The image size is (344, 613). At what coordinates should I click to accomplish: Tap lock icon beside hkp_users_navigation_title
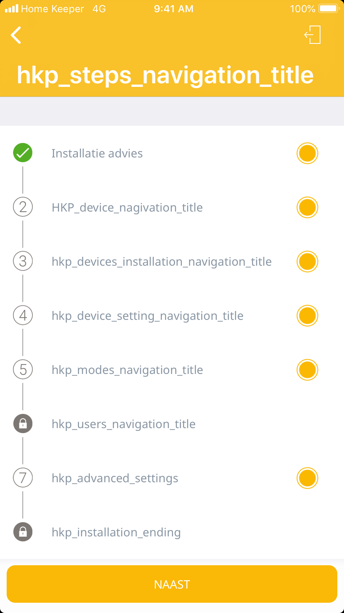[x=23, y=424]
